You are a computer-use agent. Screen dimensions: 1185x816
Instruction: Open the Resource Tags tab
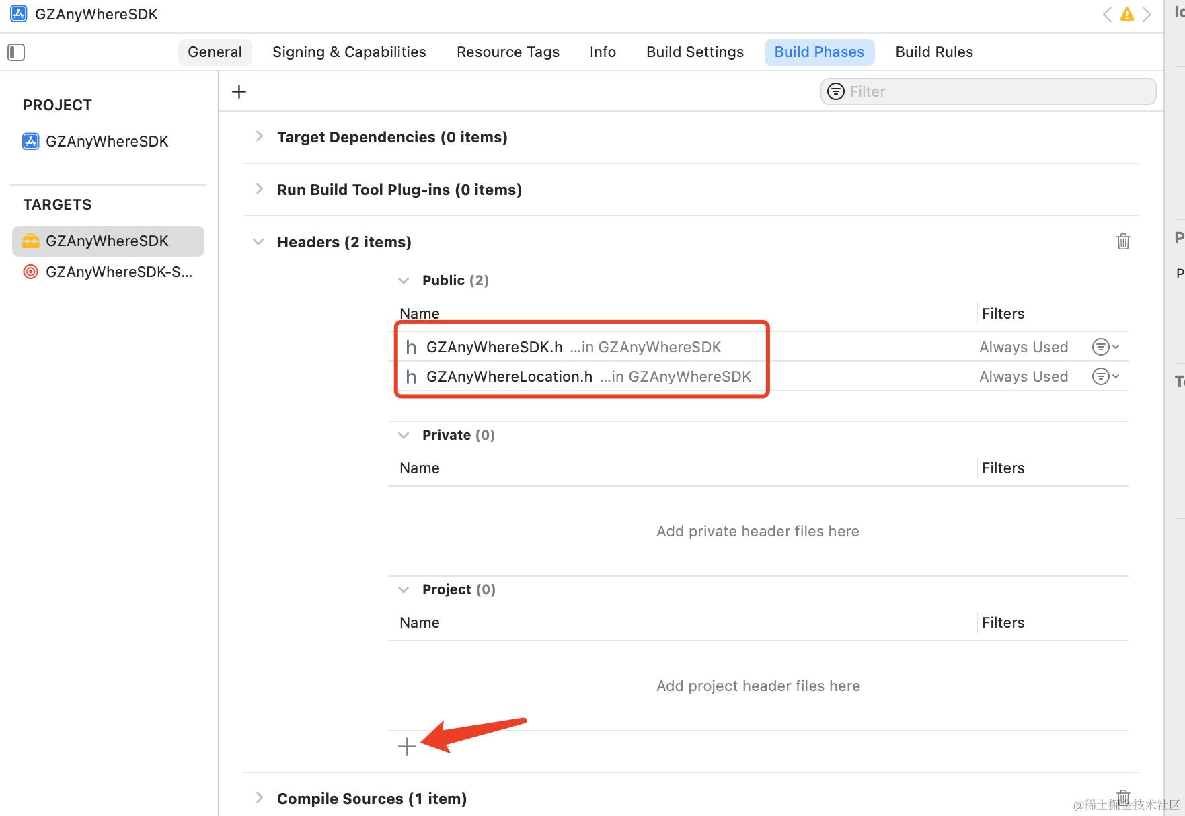508,52
